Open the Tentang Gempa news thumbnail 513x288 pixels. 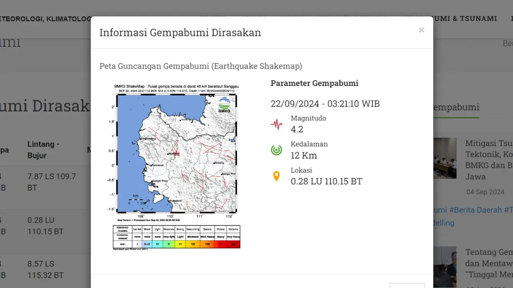pyautogui.click(x=445, y=267)
